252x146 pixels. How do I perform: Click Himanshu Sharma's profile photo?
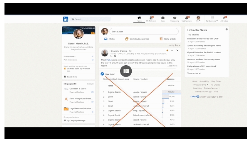pyautogui.click(x=105, y=53)
